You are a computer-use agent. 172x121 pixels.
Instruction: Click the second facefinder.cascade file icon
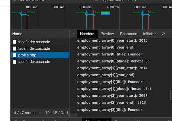pyautogui.click(x=15, y=48)
